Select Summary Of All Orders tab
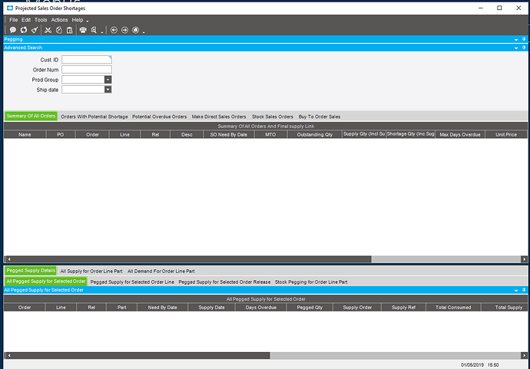The height and width of the screenshot is (369, 530). (31, 116)
